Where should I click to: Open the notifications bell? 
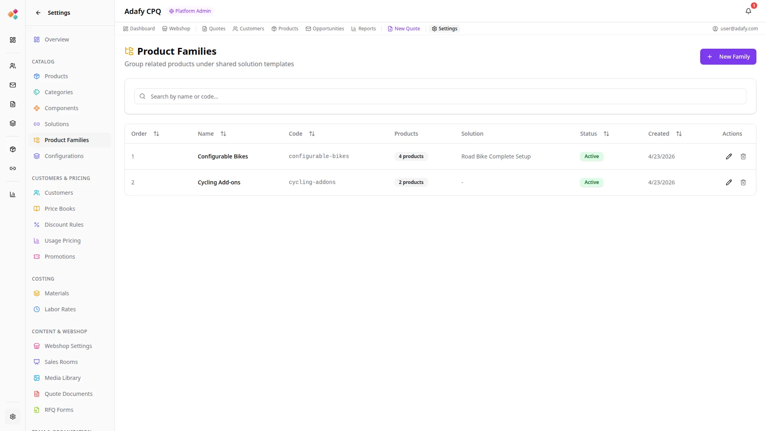click(748, 11)
